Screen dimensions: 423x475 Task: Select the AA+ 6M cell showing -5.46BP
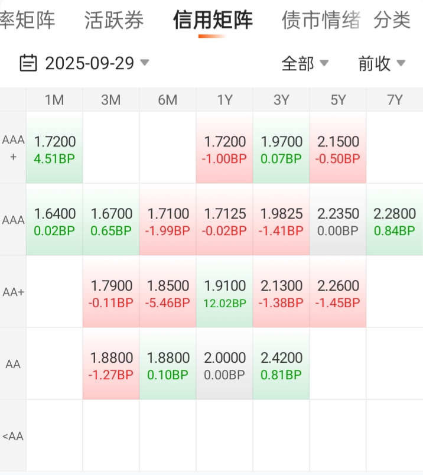pyautogui.click(x=168, y=294)
